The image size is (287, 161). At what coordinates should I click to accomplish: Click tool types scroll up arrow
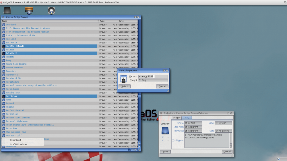tap(231, 144)
